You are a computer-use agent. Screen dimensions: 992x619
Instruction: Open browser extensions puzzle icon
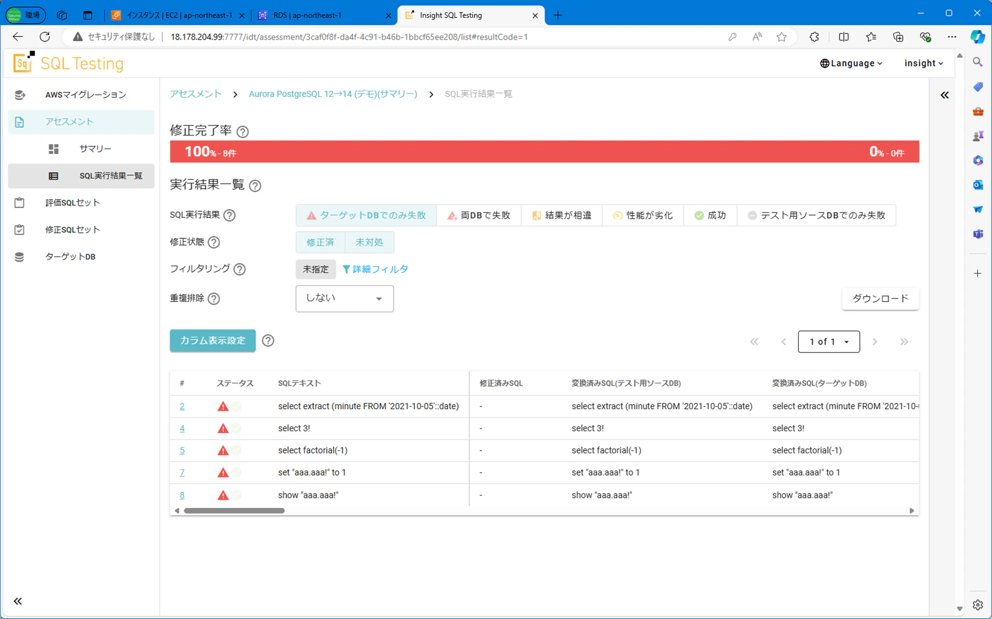click(x=814, y=37)
